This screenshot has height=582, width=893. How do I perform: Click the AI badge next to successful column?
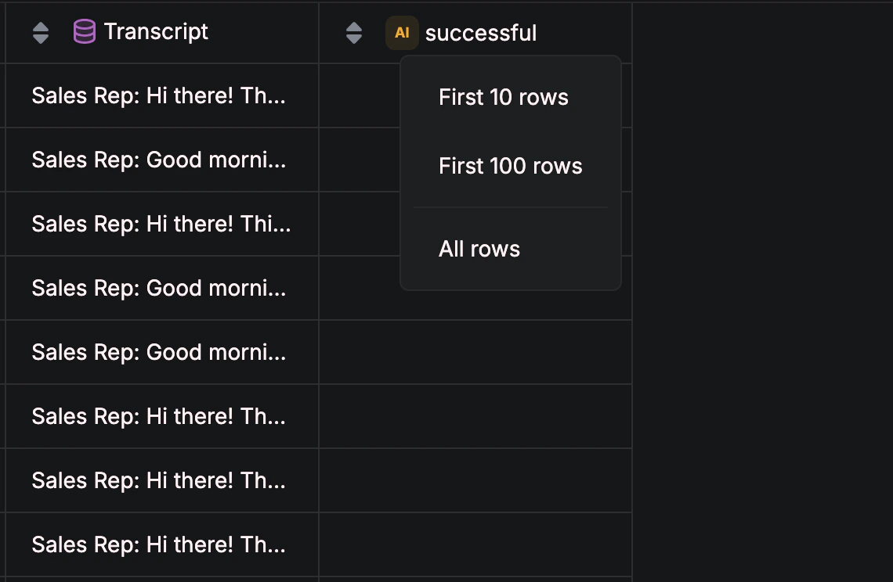point(402,33)
